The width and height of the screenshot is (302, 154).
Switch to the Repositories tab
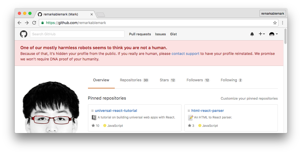click(134, 80)
